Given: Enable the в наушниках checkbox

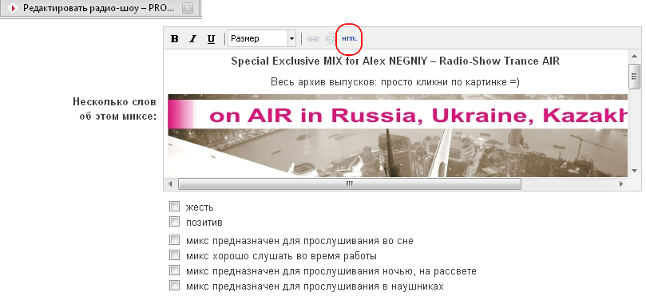Looking at the screenshot, I should (175, 286).
